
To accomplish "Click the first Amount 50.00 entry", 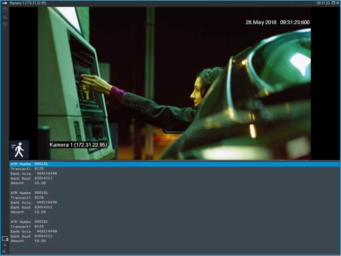I will tap(28, 183).
